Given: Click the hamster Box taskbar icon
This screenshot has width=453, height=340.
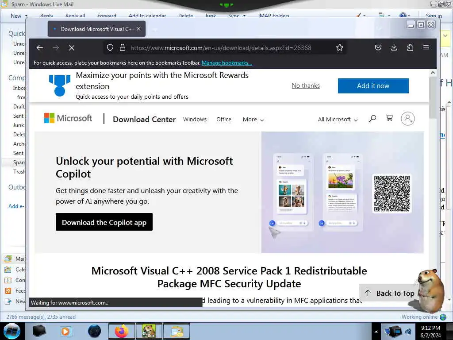Looking at the screenshot, I should point(149,331).
